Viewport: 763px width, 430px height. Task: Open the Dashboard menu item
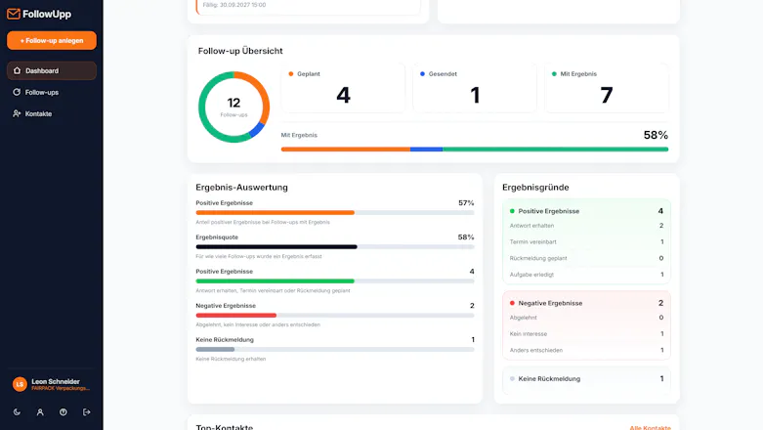click(x=52, y=70)
